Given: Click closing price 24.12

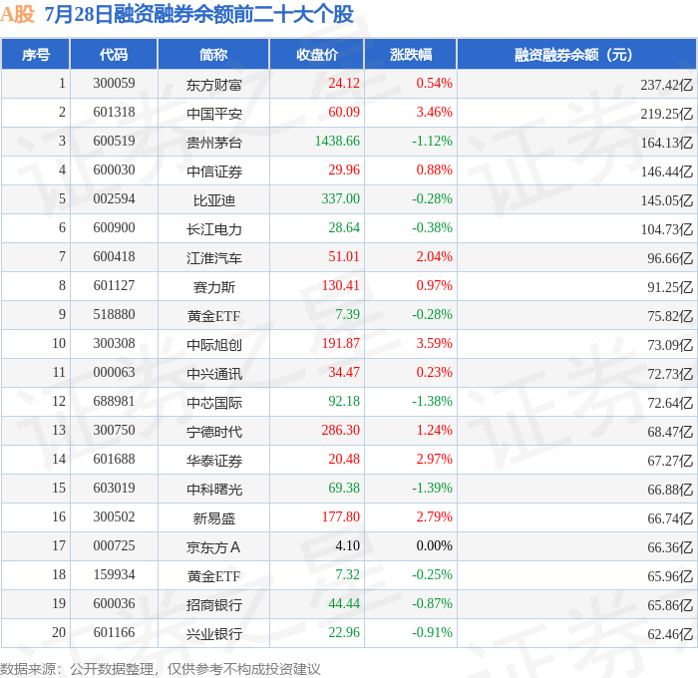Looking at the screenshot, I should click(344, 83).
